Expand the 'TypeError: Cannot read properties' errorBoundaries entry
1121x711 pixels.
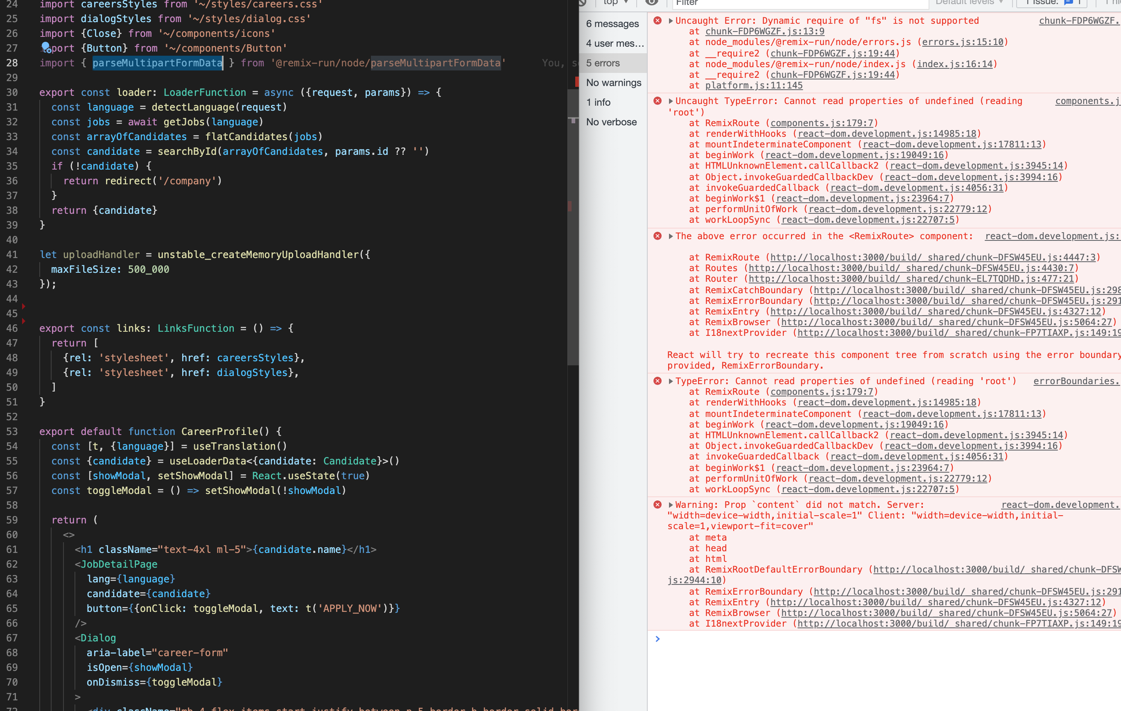[x=670, y=381]
